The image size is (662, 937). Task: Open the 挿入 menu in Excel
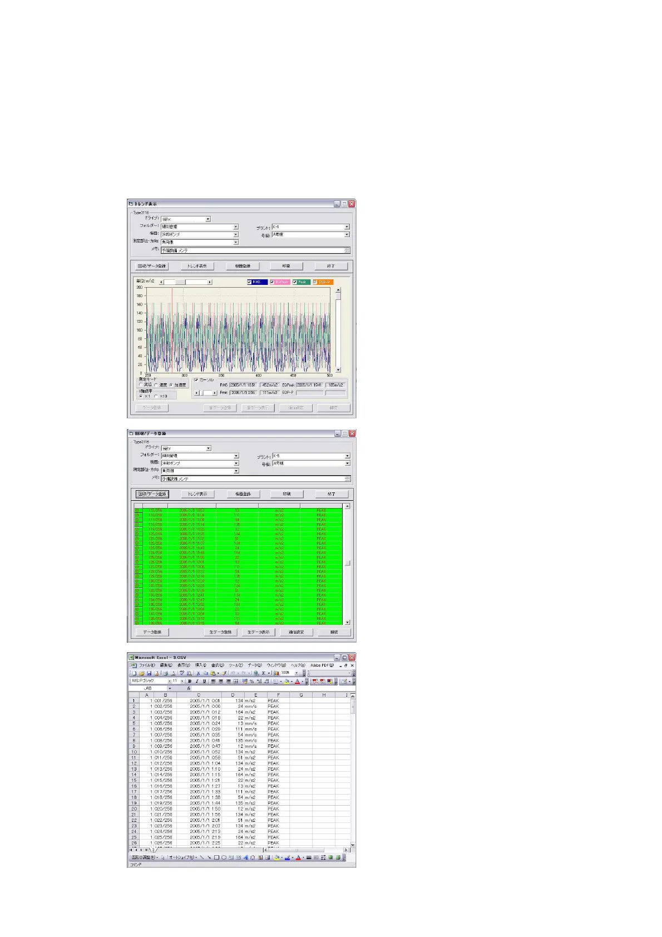coord(201,665)
